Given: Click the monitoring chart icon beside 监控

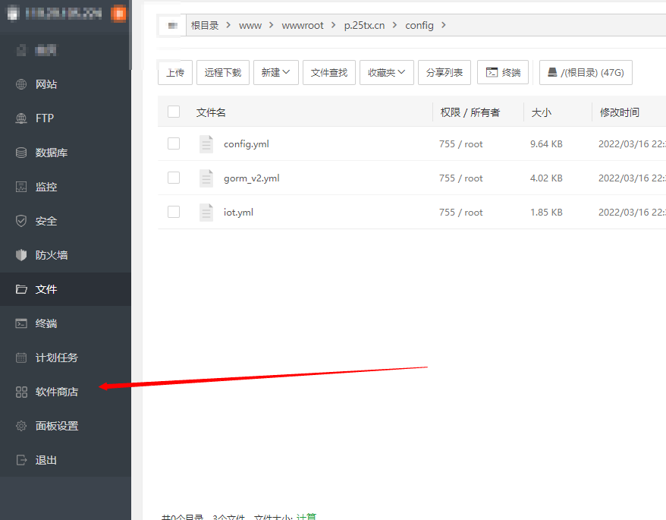Looking at the screenshot, I should pyautogui.click(x=21, y=187).
